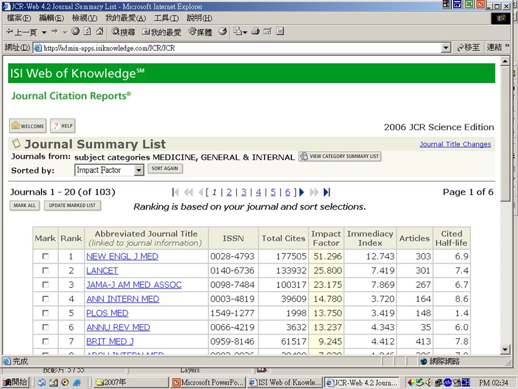Stop page loading with the Stop icon
Viewport: 518px width, 389px height.
tap(76, 31)
